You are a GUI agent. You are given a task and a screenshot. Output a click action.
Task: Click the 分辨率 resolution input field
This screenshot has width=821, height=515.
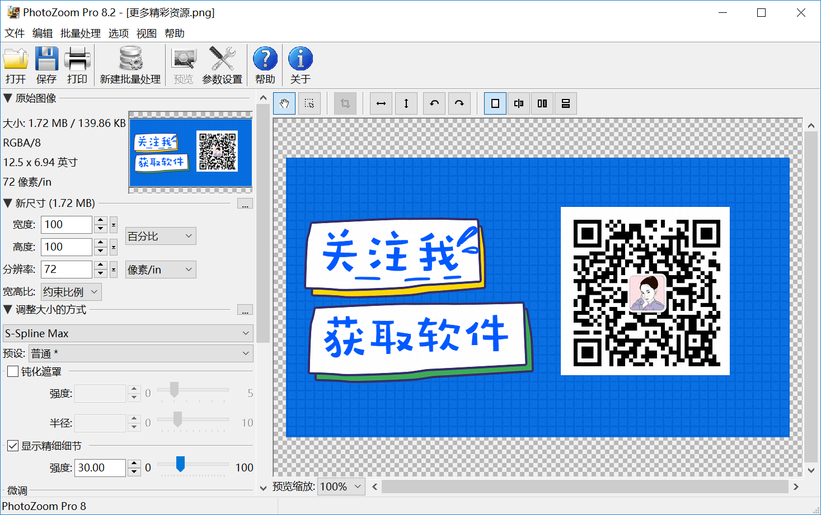[67, 270]
